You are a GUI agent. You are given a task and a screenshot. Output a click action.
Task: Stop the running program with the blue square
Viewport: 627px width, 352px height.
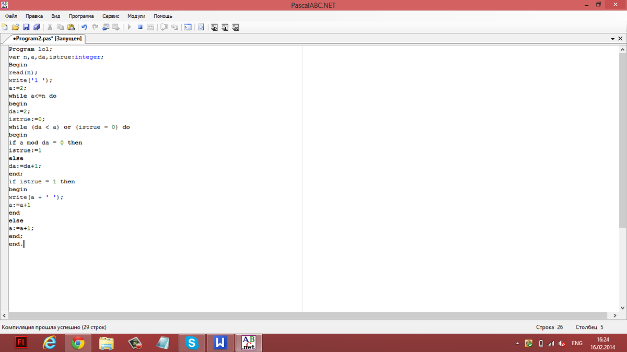point(140,27)
